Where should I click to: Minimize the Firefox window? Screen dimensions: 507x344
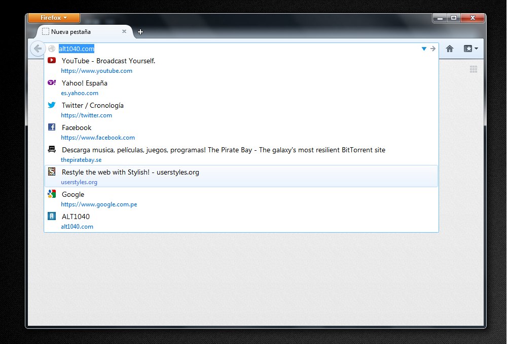click(x=440, y=18)
